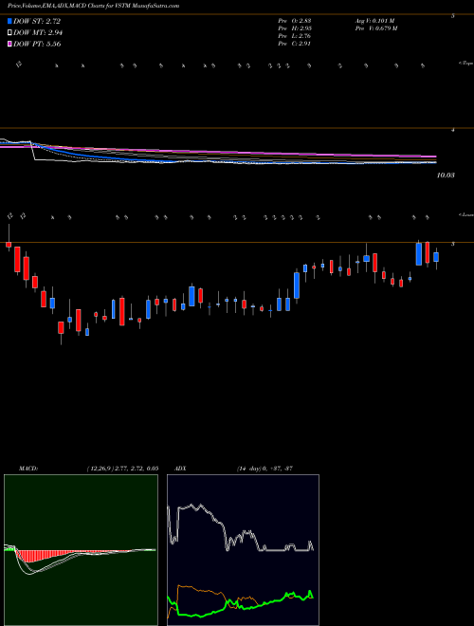Click the 'Pre H: 2.95' high value
The width and height of the screenshot is (474, 626).
tap(295, 28)
